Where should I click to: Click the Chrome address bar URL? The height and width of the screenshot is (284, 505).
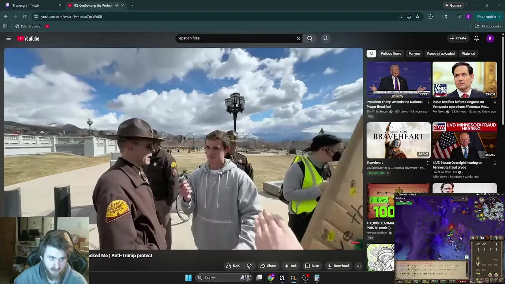(x=71, y=17)
